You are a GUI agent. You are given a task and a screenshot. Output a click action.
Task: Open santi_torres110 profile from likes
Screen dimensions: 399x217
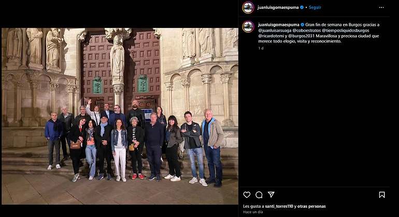click(279, 206)
